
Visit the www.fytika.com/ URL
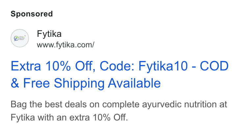[65, 45]
